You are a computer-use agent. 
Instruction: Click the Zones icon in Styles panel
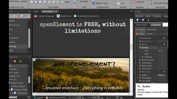click(137, 30)
